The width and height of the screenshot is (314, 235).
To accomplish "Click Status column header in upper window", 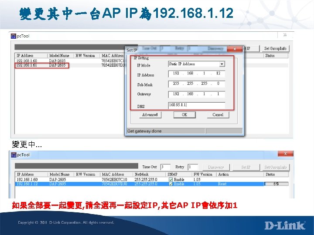I will (x=276, y=56).
